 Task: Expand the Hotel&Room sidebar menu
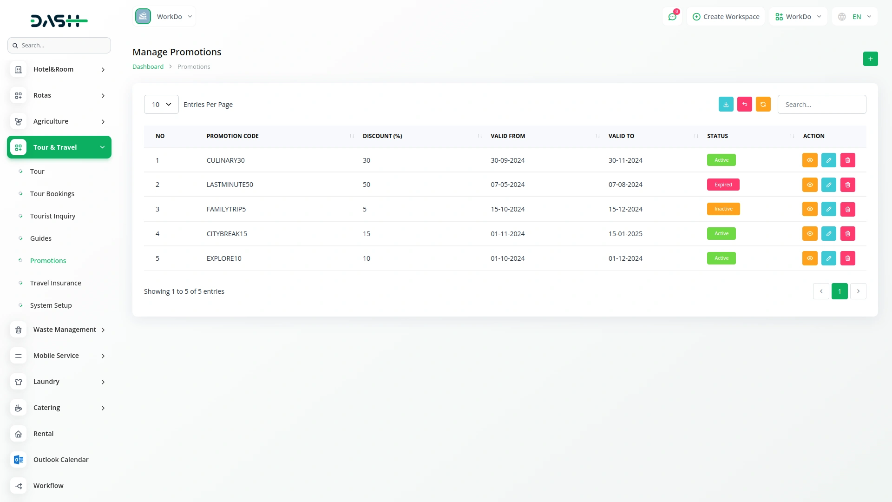[59, 69]
